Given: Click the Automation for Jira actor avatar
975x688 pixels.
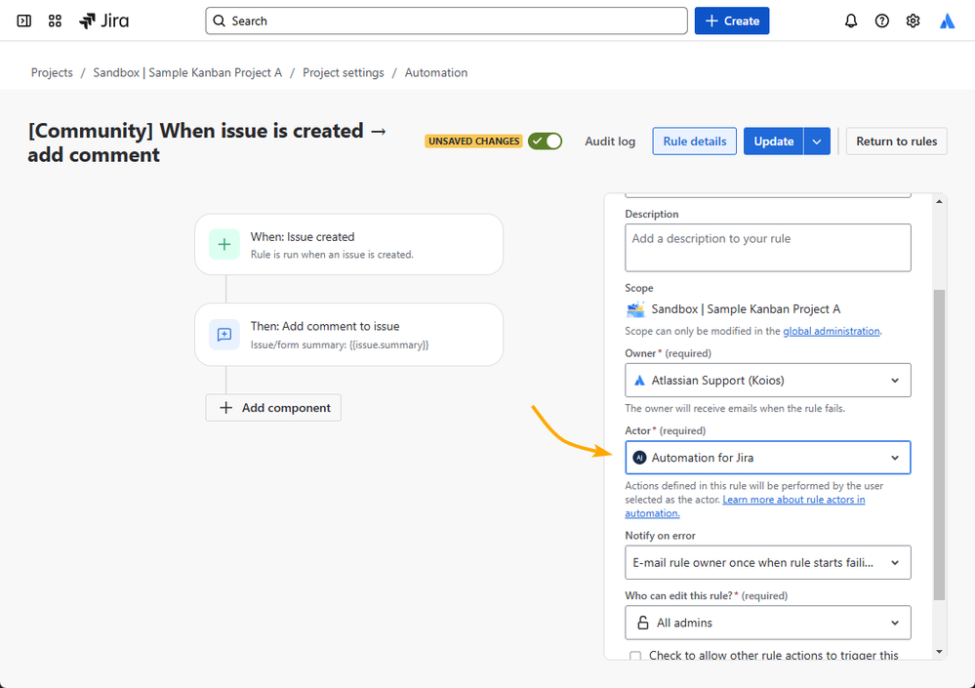Looking at the screenshot, I should [x=639, y=458].
